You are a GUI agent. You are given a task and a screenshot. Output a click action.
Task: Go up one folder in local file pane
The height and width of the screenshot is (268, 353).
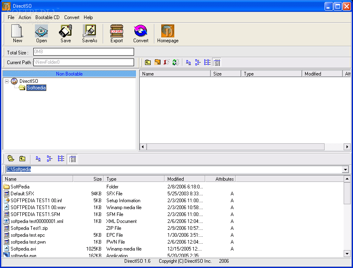22,159
